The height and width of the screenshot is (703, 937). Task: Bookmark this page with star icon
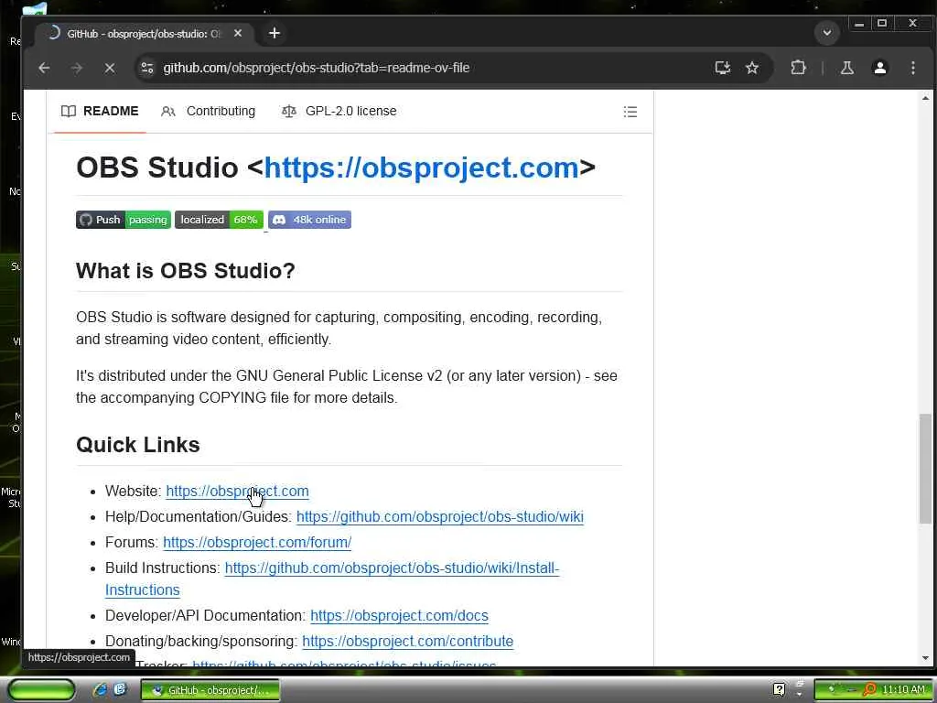752,68
